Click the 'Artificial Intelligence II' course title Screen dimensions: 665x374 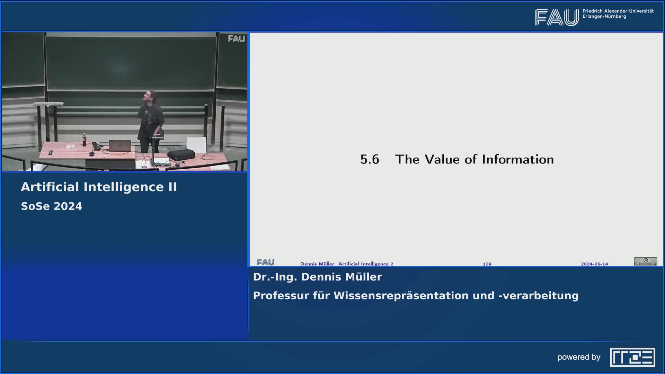pos(99,187)
